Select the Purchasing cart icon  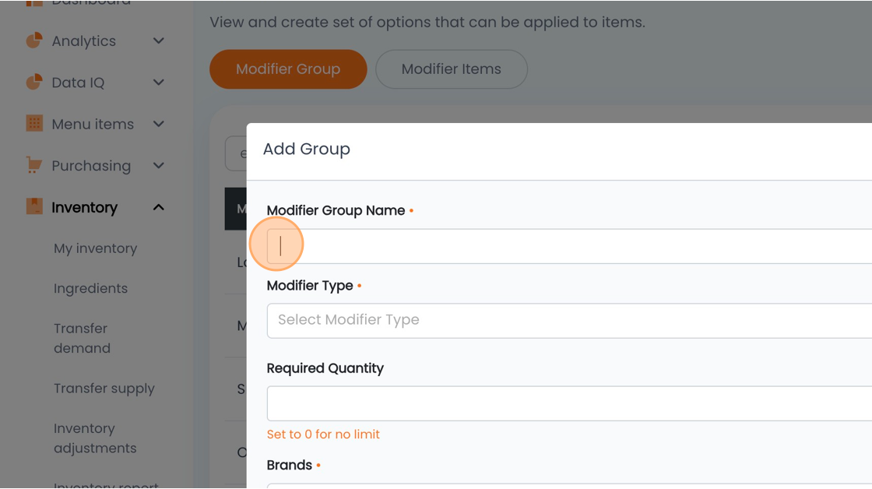click(34, 165)
